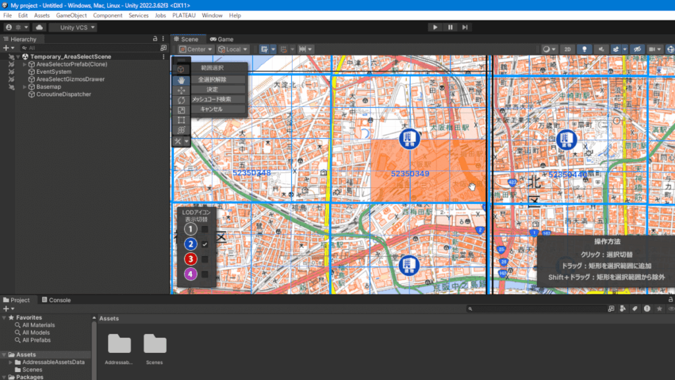
Task: Open the Center pivot mode dropdown
Action: (x=196, y=49)
